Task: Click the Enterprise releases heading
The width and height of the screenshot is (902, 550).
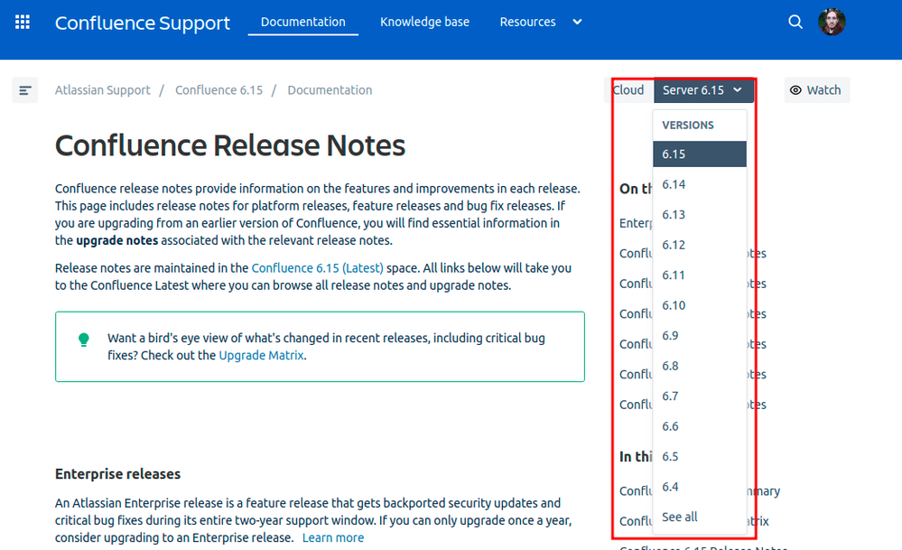Action: tap(118, 474)
